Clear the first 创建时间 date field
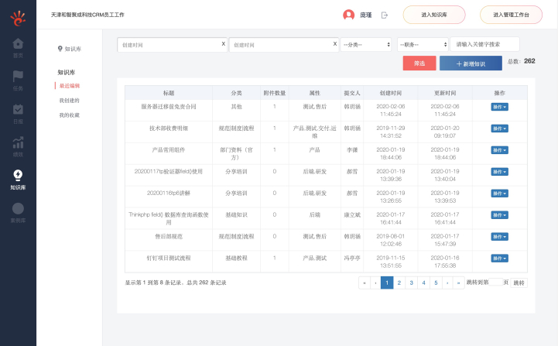558x346 pixels. point(224,44)
